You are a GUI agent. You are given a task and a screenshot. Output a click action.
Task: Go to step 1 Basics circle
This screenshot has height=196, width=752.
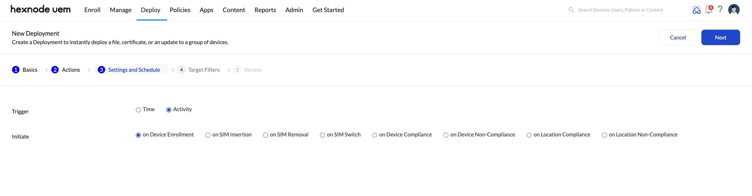point(16,70)
